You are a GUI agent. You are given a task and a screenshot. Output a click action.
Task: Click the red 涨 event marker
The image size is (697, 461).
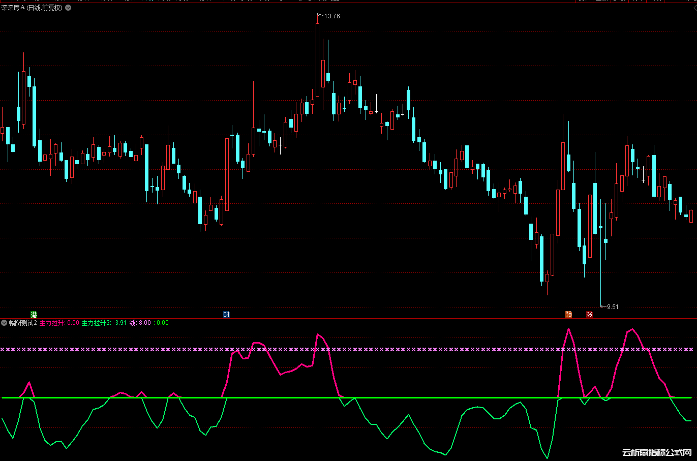(x=589, y=315)
